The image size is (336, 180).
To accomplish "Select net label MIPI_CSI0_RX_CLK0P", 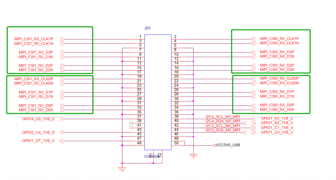I will pos(279,78).
